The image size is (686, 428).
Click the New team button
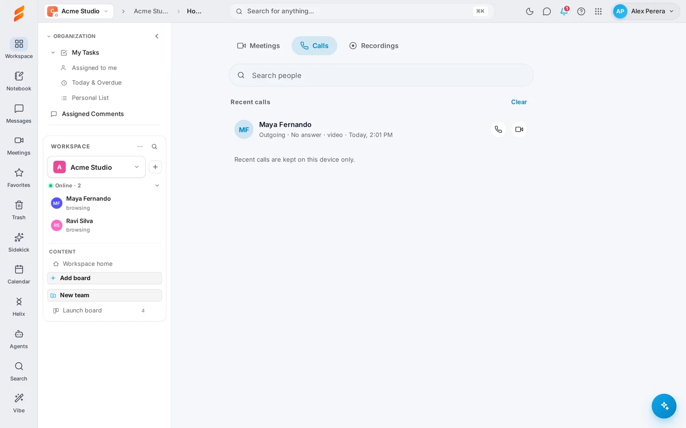coord(104,295)
